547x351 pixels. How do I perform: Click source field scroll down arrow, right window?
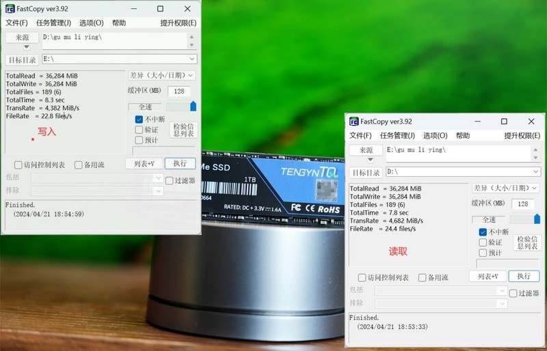(535, 158)
